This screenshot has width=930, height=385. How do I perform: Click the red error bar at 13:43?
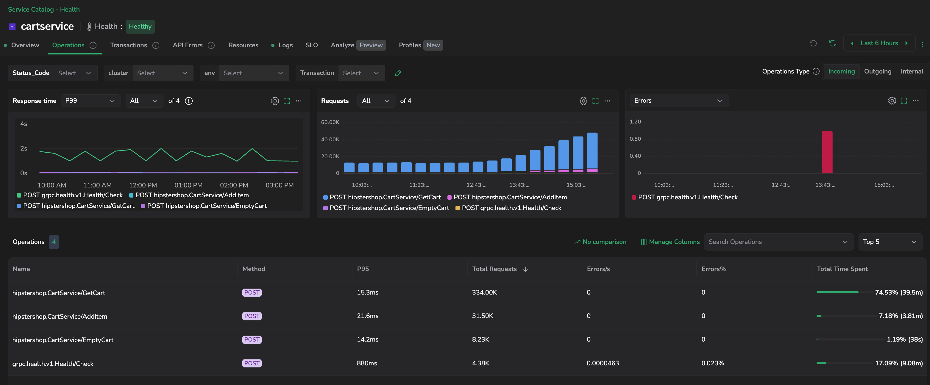[827, 152]
